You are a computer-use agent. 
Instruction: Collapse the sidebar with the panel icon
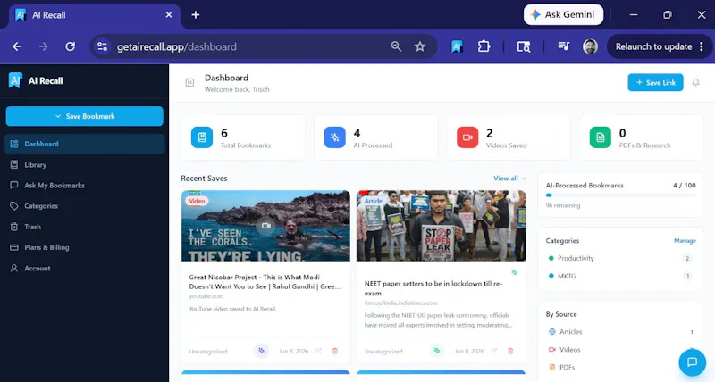[189, 82]
